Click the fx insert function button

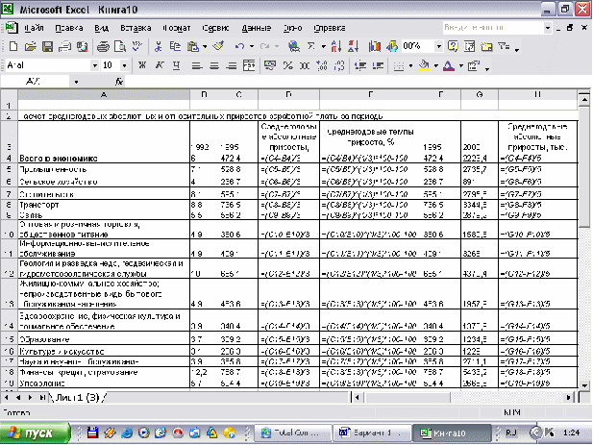click(x=119, y=82)
